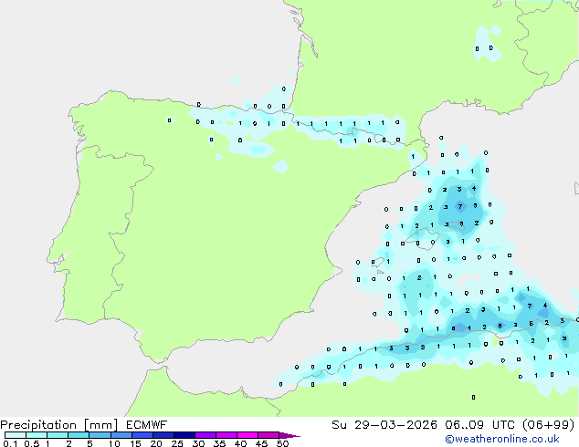
Task: Click the 0.1–0.5 mm palest legend swatch
Action: (16, 435)
